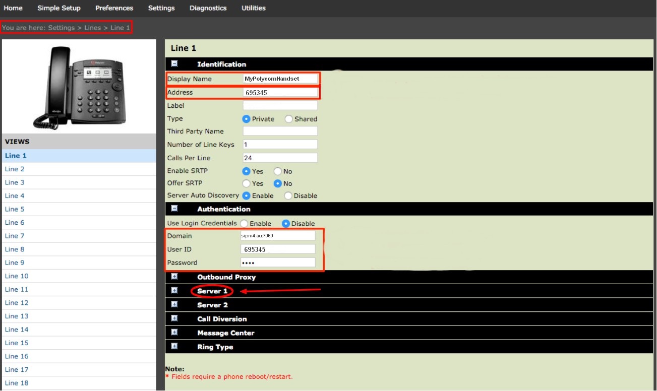This screenshot has height=391, width=657.
Task: Expand Call Diversion plus icon
Action: point(174,318)
